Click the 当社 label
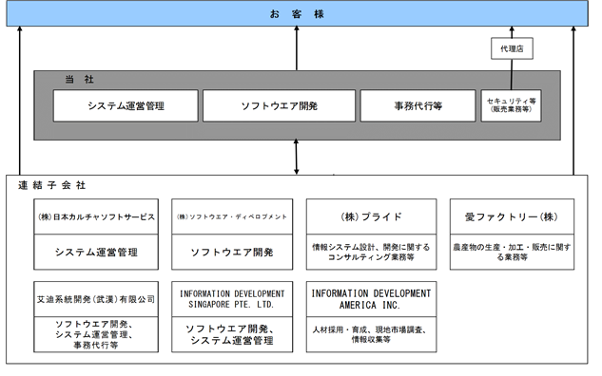Image resolution: width=602 pixels, height=376 pixels. [x=80, y=80]
